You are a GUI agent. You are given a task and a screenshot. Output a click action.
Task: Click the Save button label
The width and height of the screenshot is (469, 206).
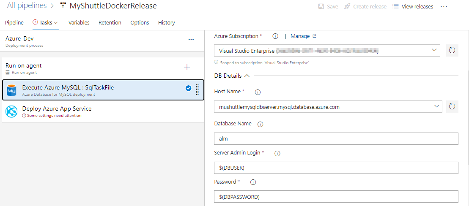(x=332, y=7)
